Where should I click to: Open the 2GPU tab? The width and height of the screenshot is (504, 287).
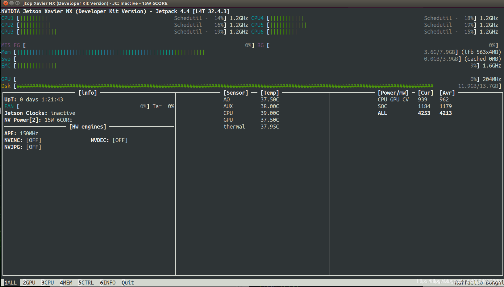[x=29, y=283]
